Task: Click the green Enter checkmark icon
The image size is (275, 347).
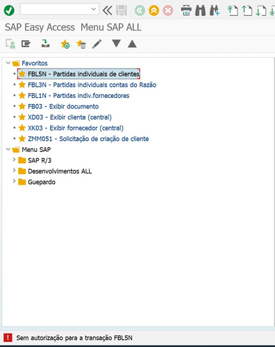Action: click(9, 10)
